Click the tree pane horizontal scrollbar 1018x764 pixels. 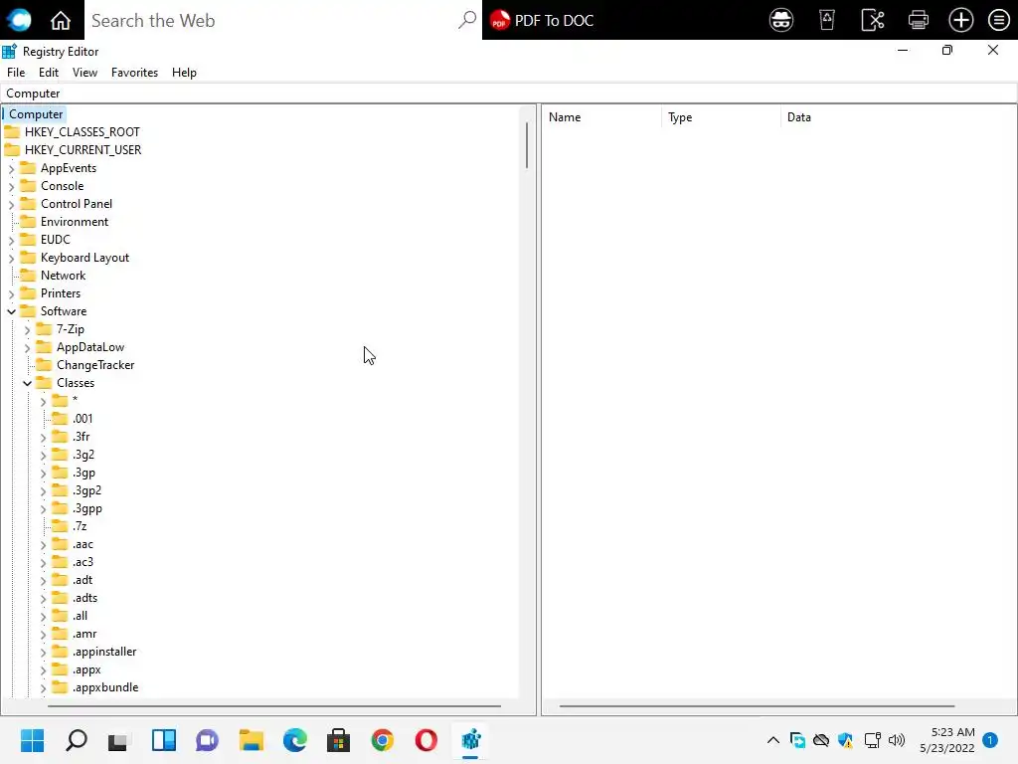(274, 705)
